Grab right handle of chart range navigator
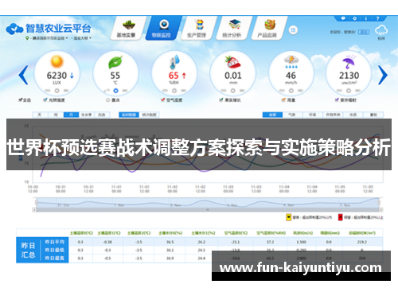 point(379,203)
